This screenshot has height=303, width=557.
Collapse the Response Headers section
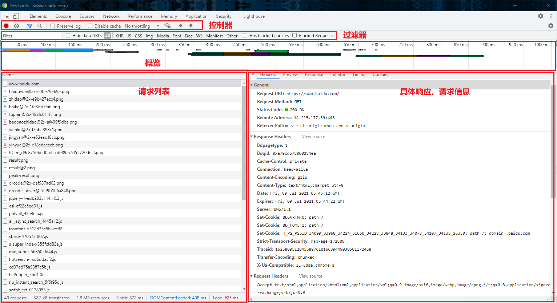(252, 137)
